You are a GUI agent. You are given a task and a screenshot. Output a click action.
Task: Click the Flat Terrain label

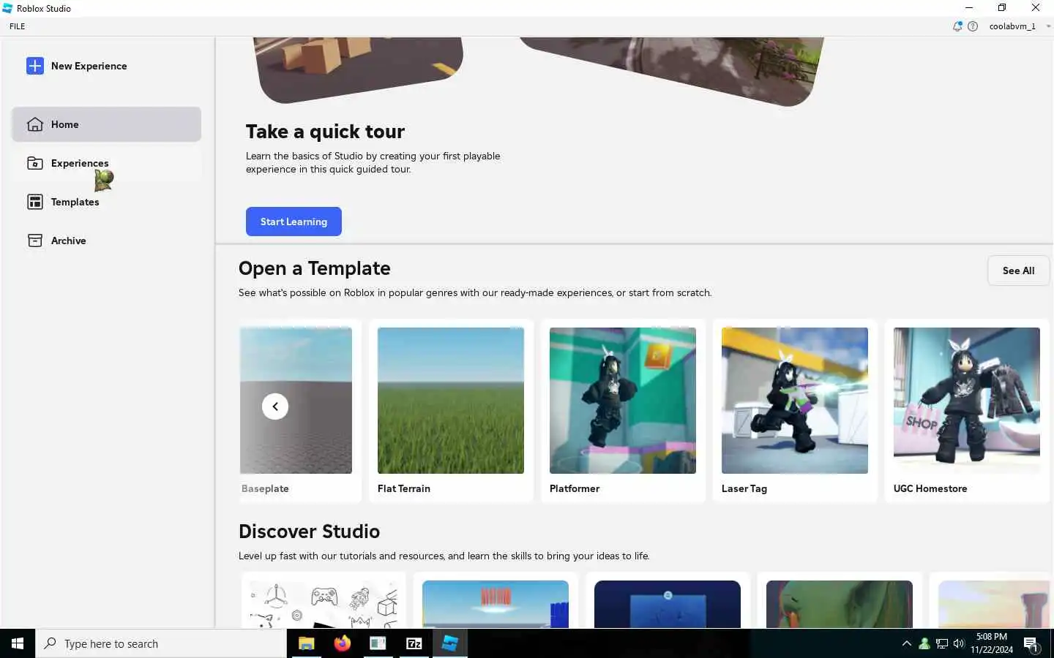point(404,488)
